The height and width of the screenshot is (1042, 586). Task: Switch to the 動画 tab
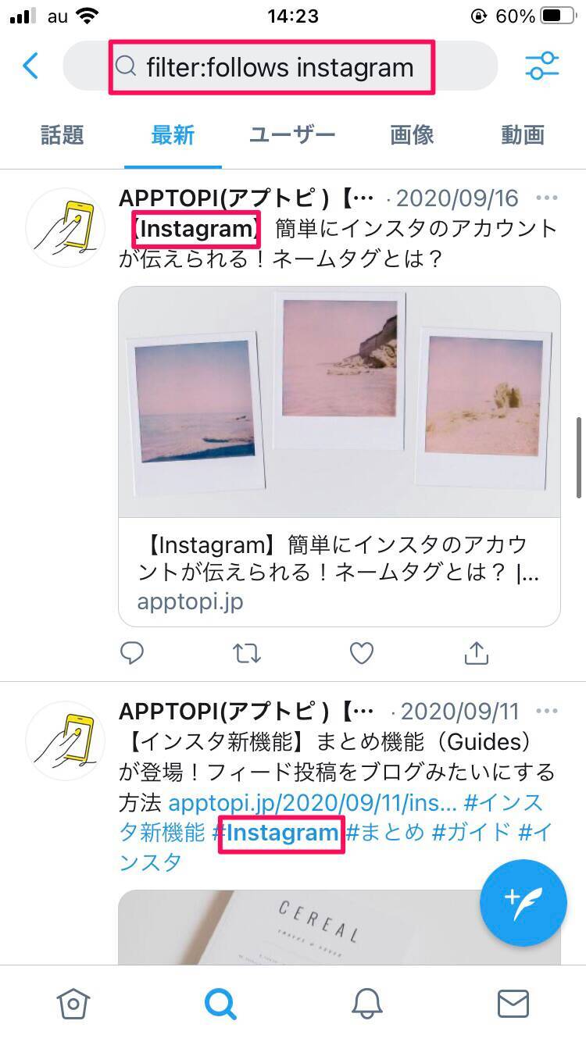(x=523, y=134)
